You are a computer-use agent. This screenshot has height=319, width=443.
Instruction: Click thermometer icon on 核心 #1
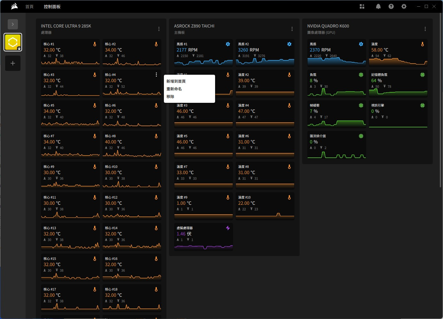pyautogui.click(x=95, y=44)
